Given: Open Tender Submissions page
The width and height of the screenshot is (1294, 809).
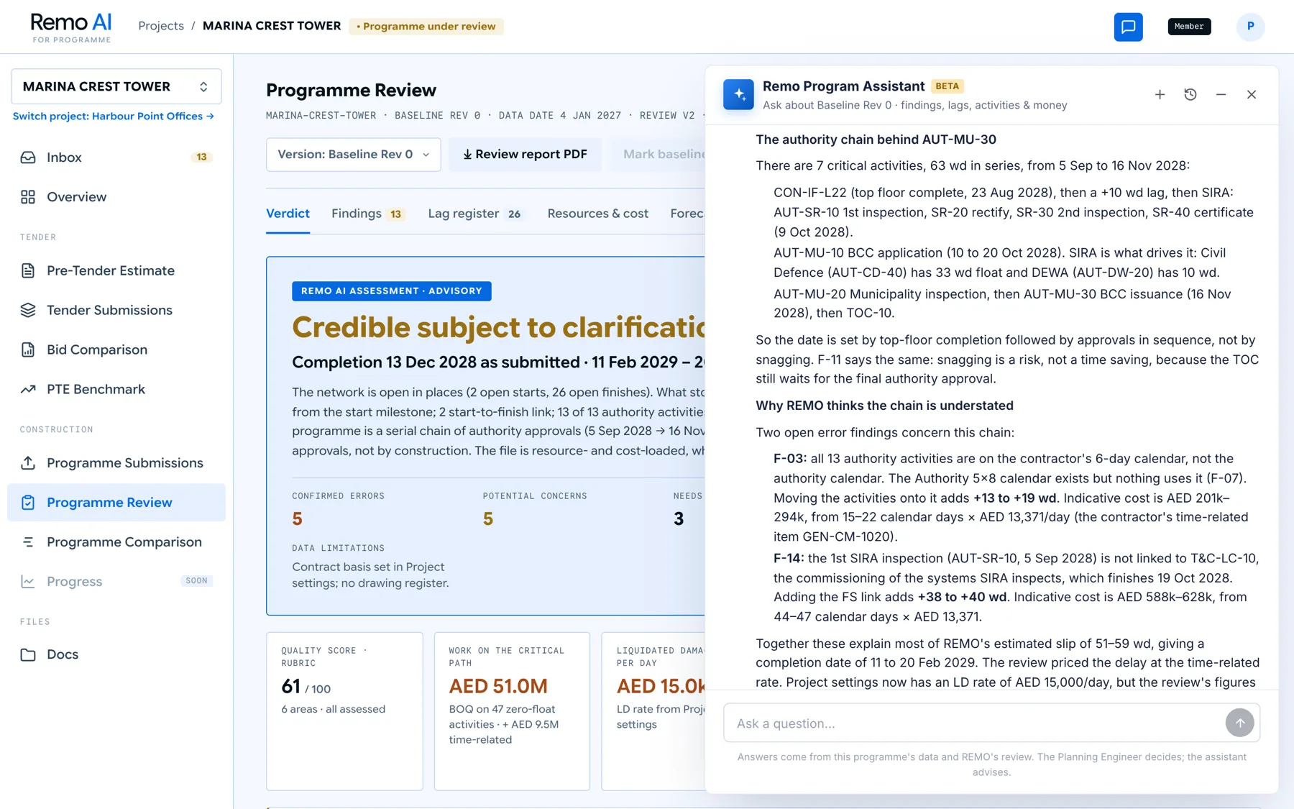Looking at the screenshot, I should [116, 311].
